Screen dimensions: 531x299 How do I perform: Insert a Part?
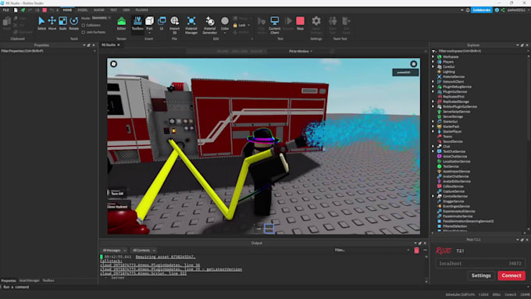[149, 23]
